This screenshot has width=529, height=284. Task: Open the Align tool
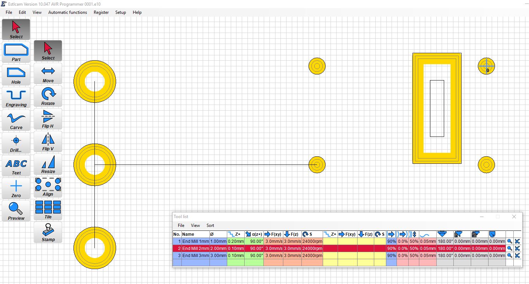48,187
